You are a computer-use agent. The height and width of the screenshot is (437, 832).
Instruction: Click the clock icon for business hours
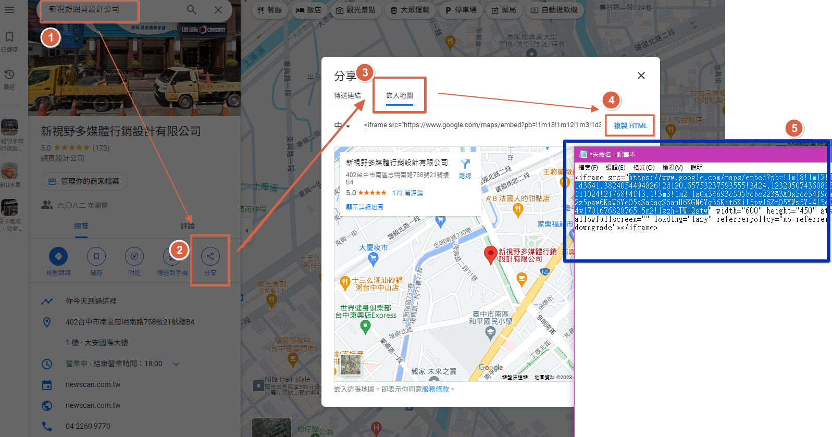[47, 364]
